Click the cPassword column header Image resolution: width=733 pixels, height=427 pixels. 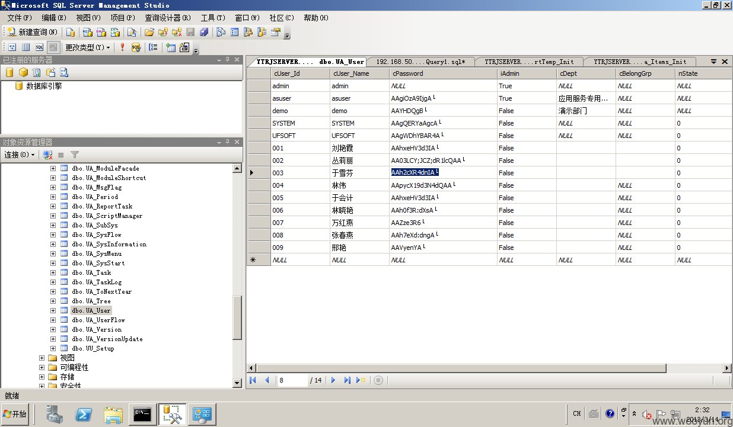(x=443, y=73)
